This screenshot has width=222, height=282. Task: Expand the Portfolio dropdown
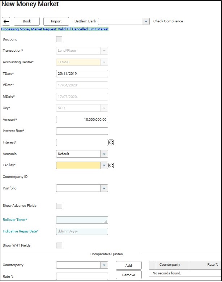coord(104,188)
